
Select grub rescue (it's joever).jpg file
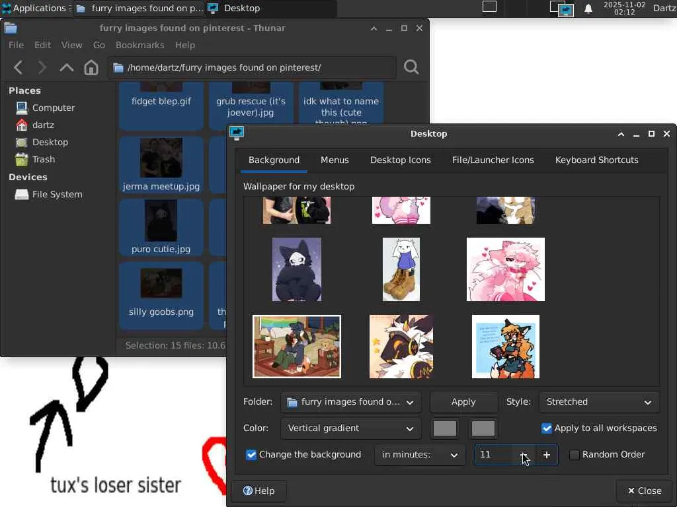point(251,106)
